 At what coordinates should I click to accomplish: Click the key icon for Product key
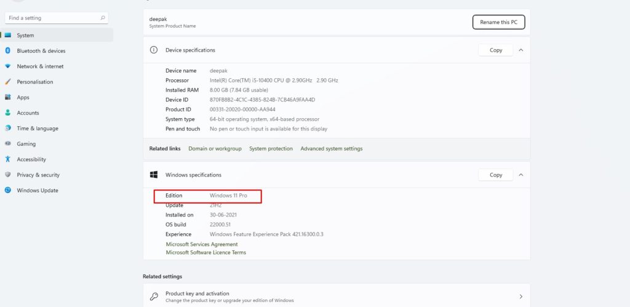[154, 297]
